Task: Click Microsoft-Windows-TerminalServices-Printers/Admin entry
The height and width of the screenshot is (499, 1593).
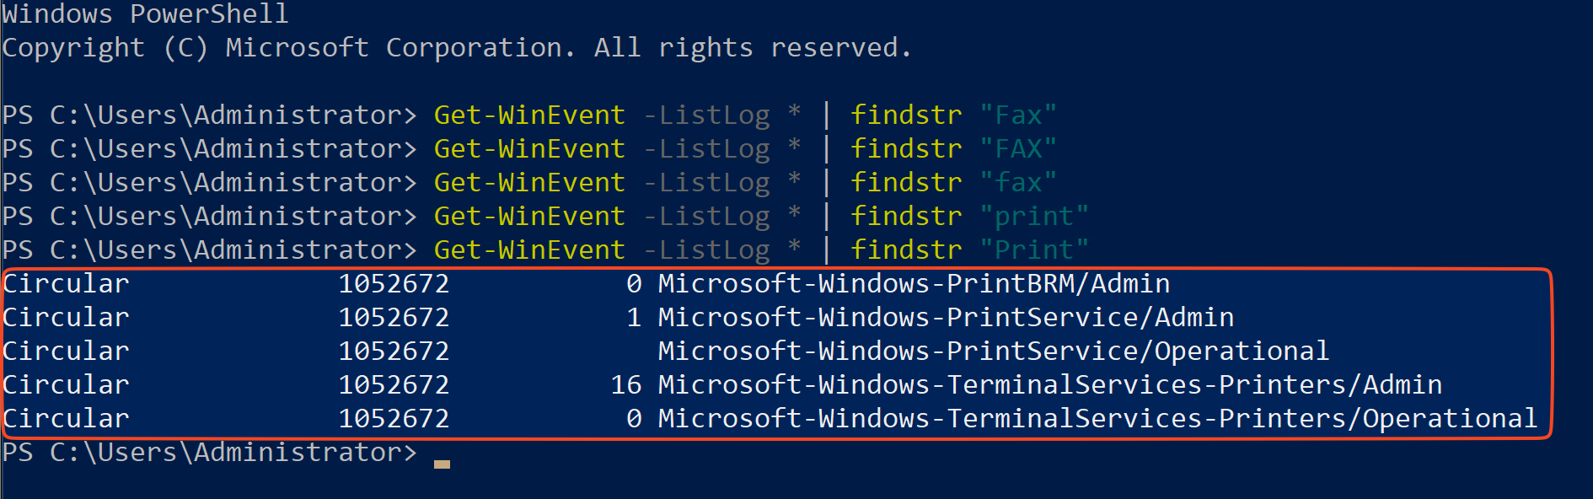Action: 1050,385
